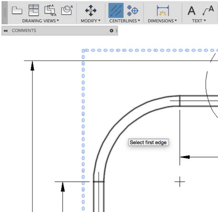Select the Projected View tool icon
The height and width of the screenshot is (212, 218).
click(34, 10)
